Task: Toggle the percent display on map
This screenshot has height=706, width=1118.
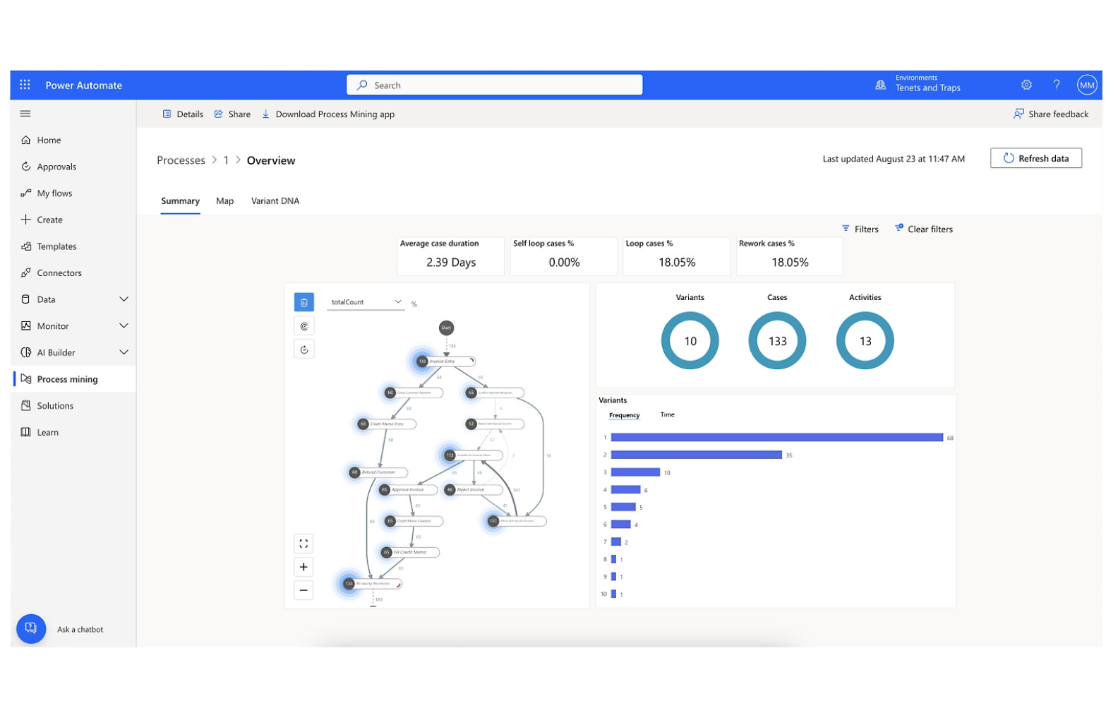Action: (x=414, y=304)
